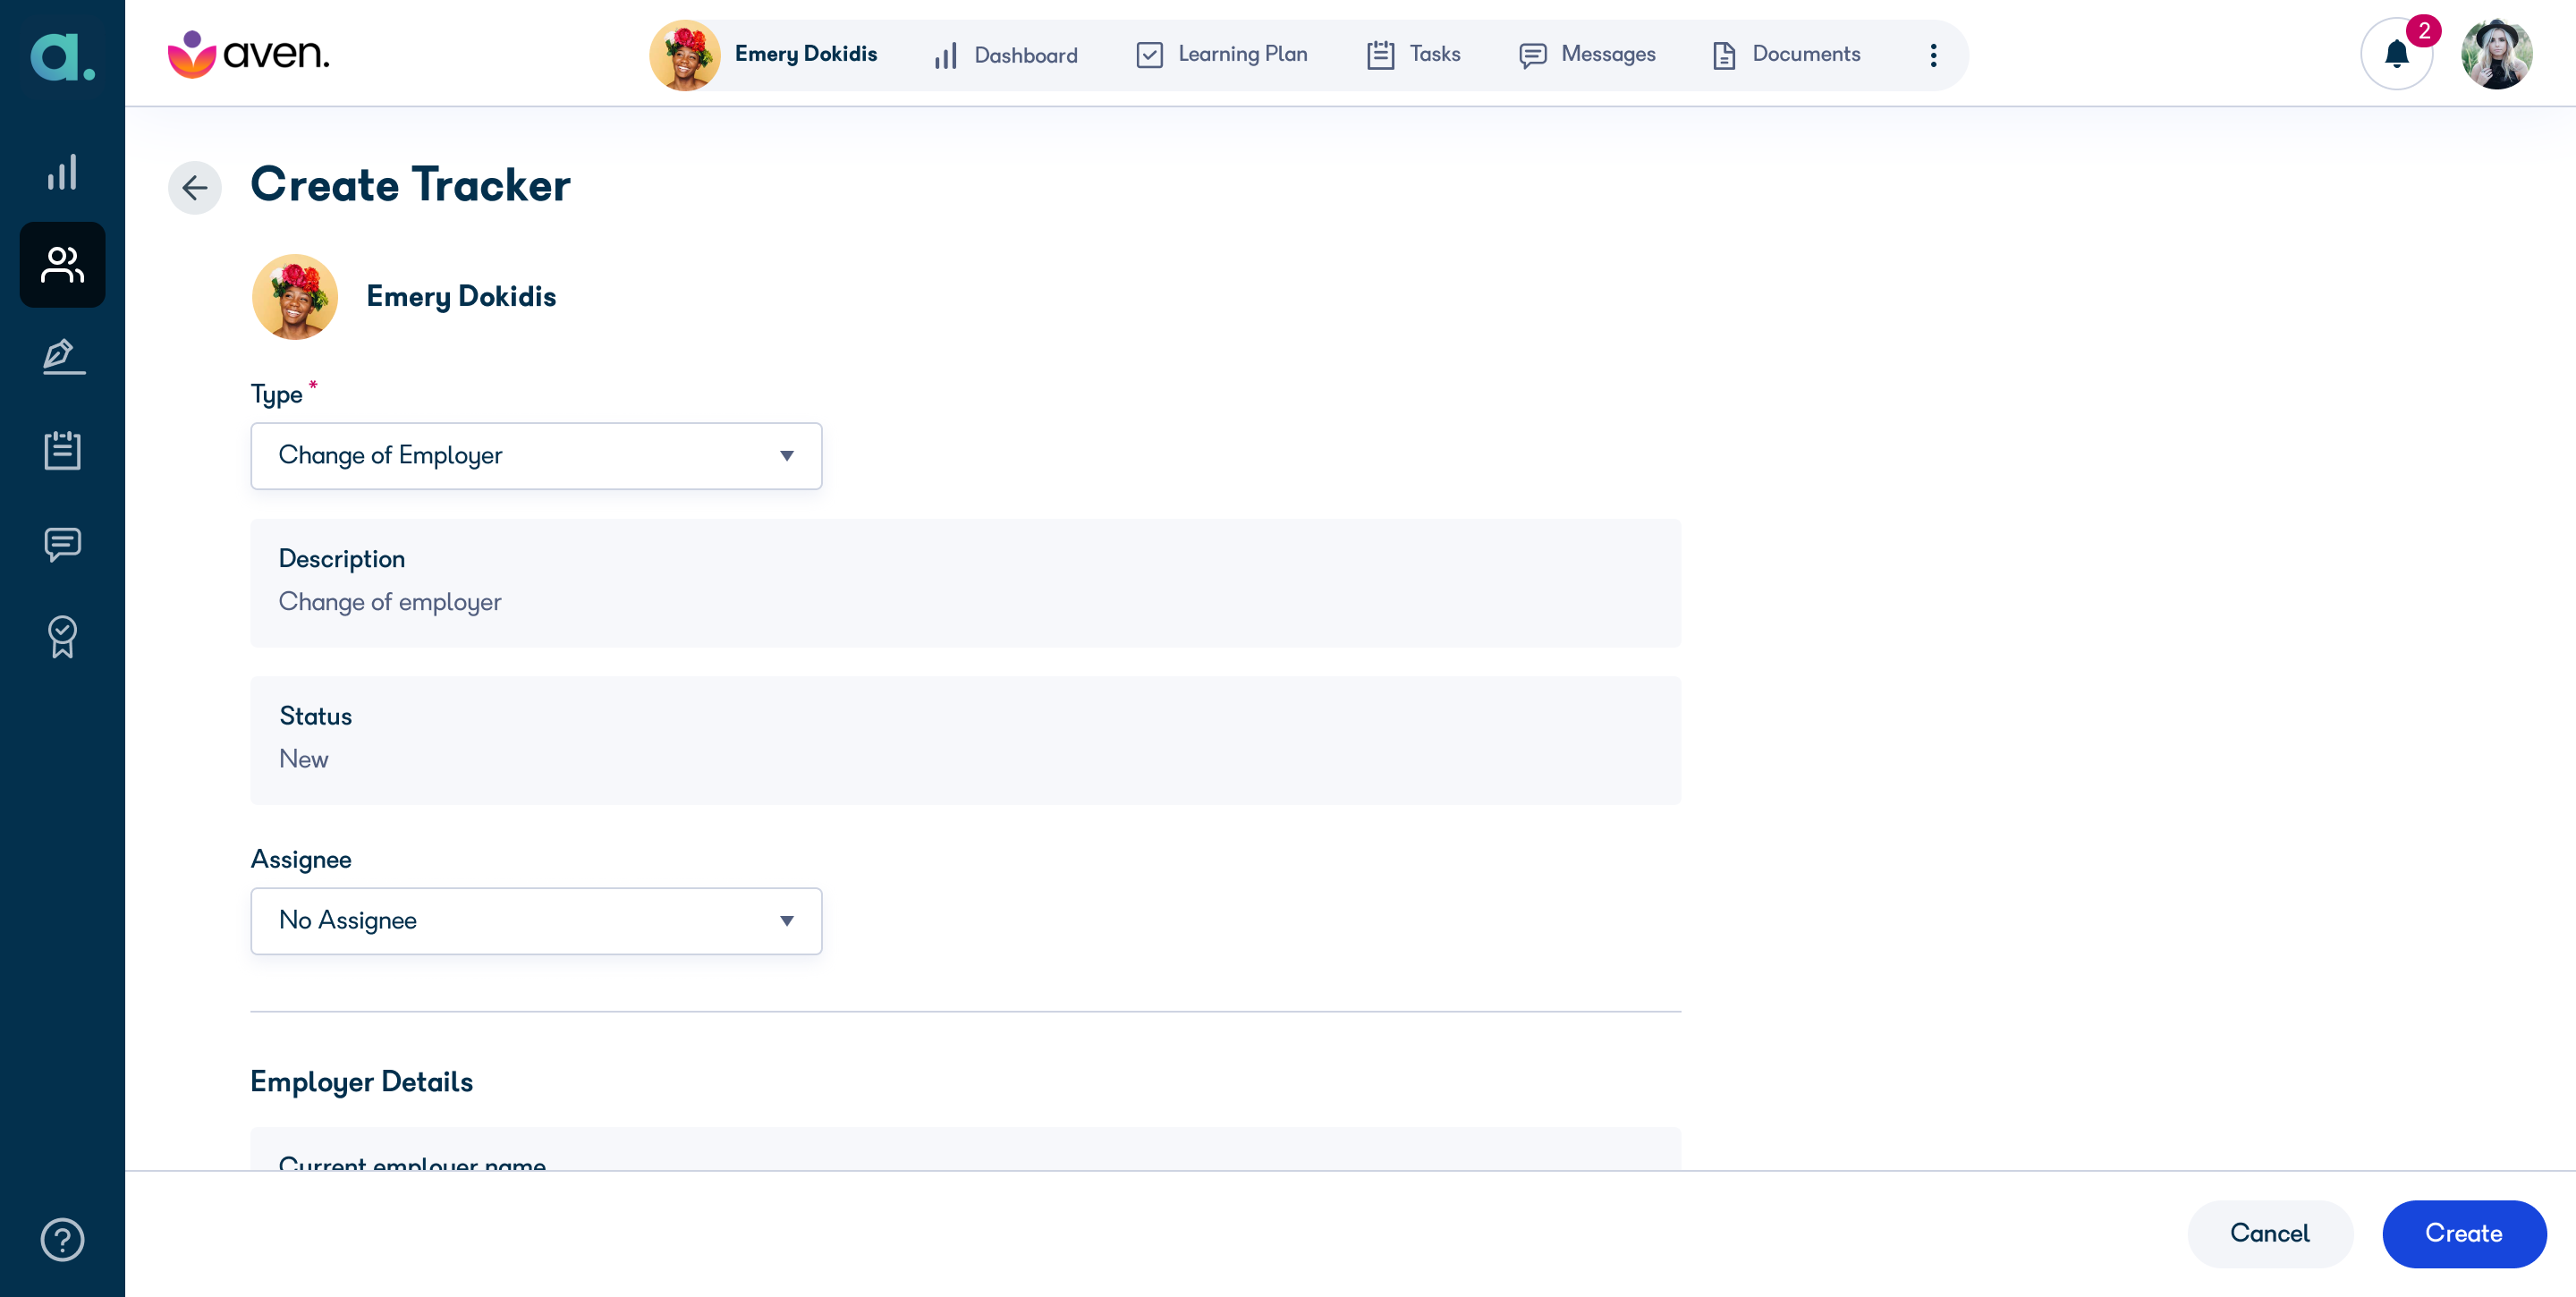Click the 'New' status value
Screen dimensions: 2576x1297
click(303, 759)
